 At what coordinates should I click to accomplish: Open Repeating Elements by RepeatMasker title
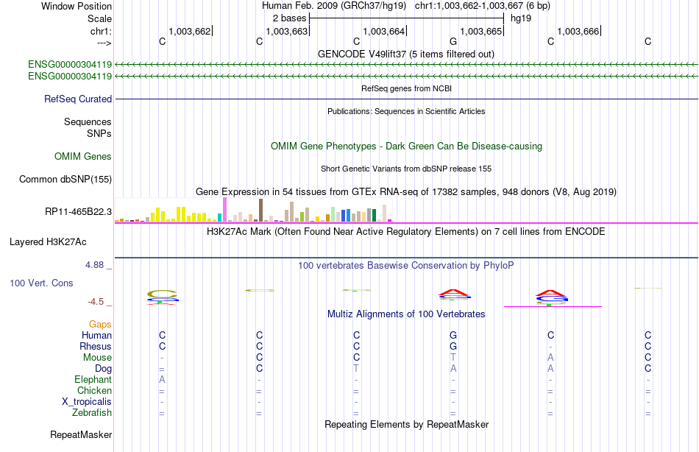(406, 424)
